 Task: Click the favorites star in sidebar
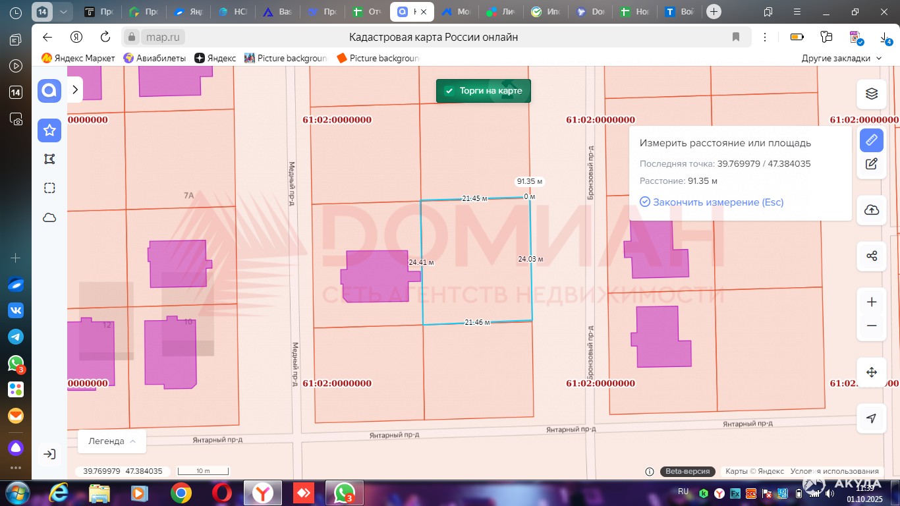(49, 130)
